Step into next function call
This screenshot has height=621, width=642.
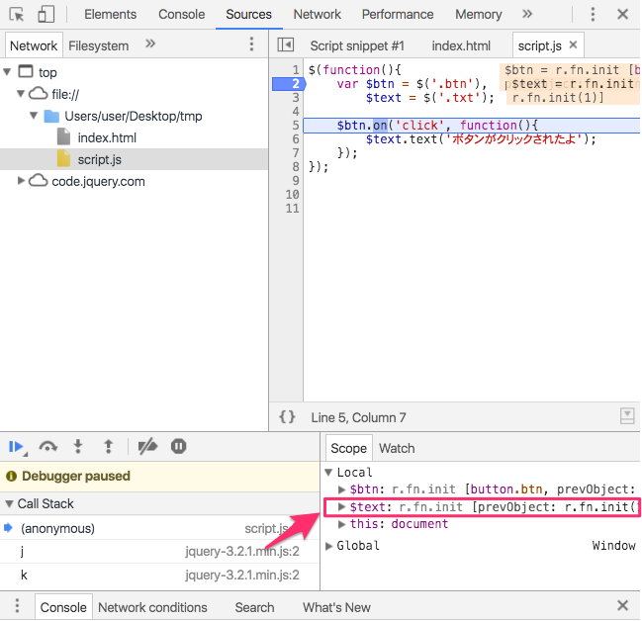[x=78, y=447]
